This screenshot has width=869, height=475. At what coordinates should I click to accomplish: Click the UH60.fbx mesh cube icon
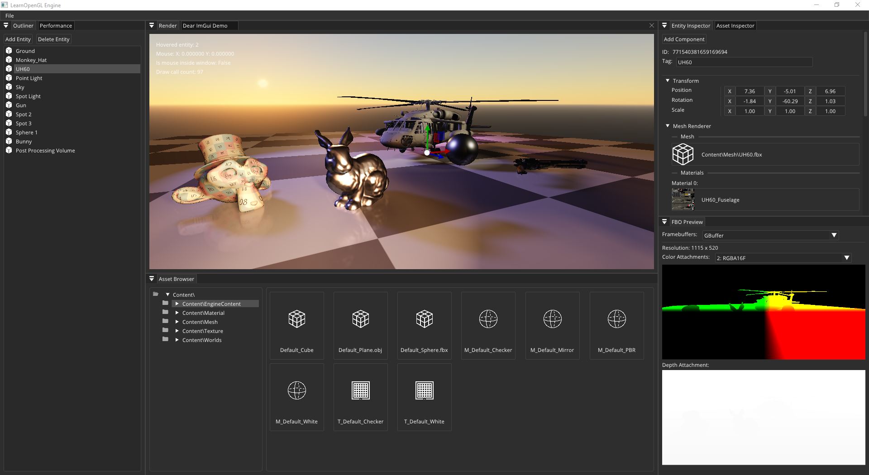(683, 154)
